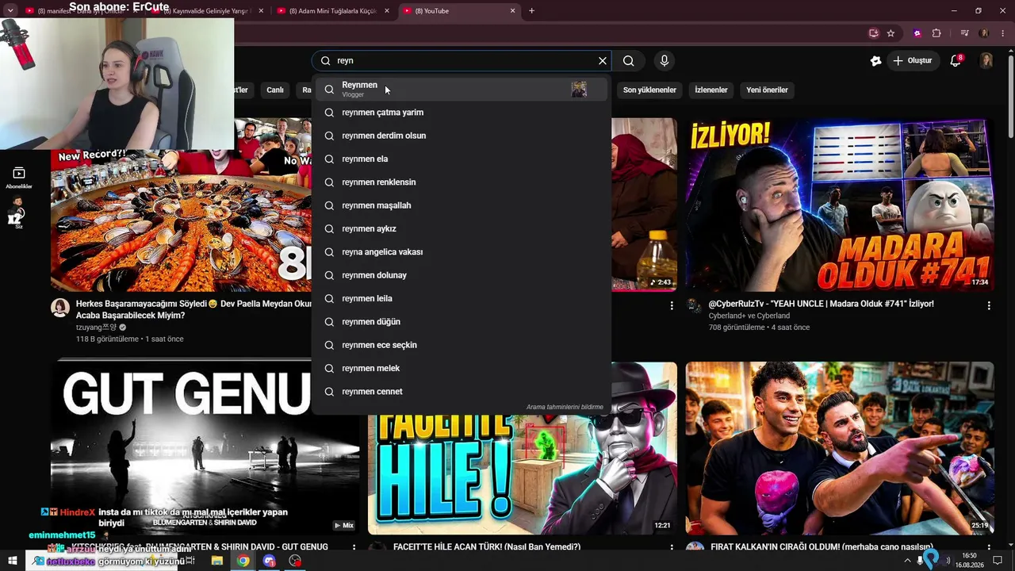Image resolution: width=1015 pixels, height=571 pixels.
Task: Pick the 'reynmen leila' suggestion
Action: coord(462,298)
